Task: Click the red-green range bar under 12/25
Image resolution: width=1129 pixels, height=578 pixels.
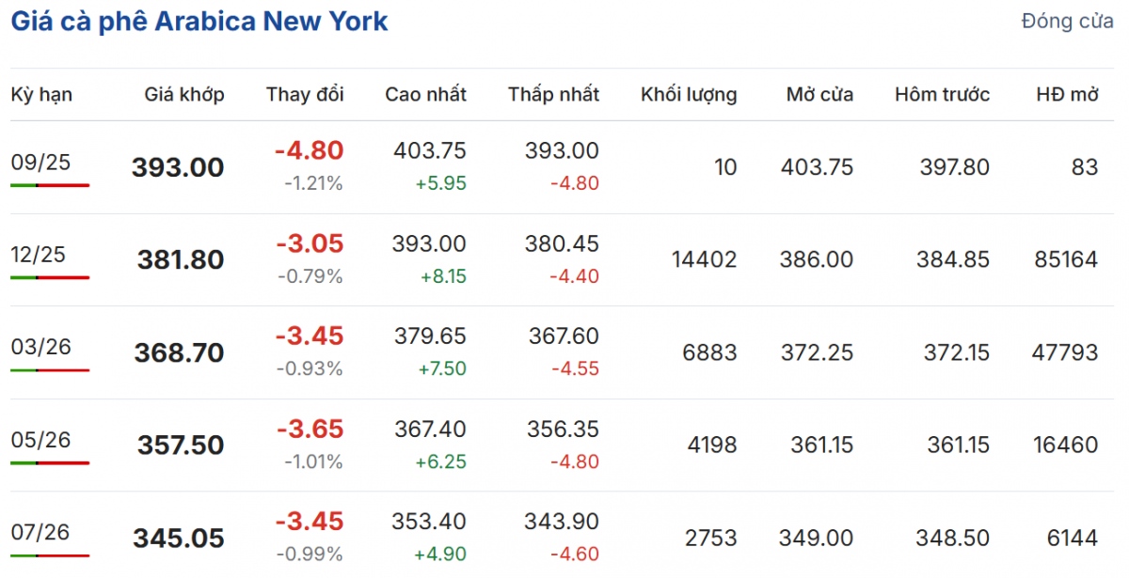Action: (50, 277)
